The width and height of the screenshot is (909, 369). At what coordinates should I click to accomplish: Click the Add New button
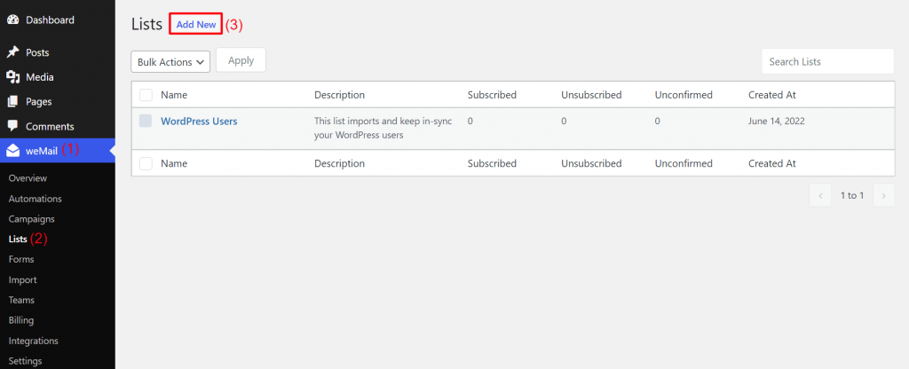(x=196, y=24)
